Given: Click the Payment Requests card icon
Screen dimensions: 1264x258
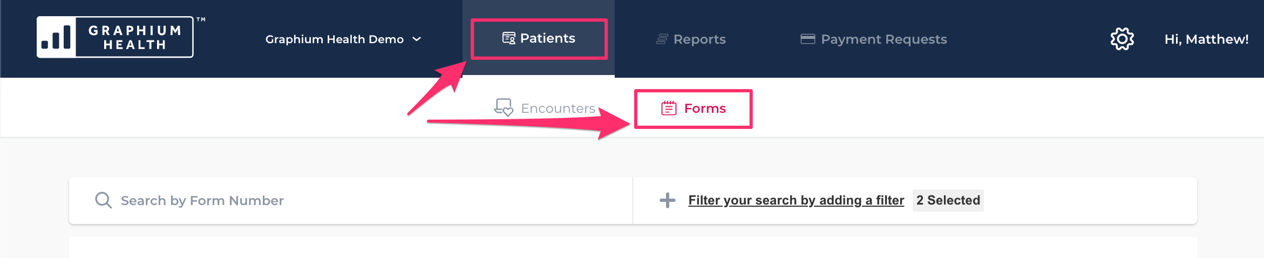Looking at the screenshot, I should (x=807, y=39).
